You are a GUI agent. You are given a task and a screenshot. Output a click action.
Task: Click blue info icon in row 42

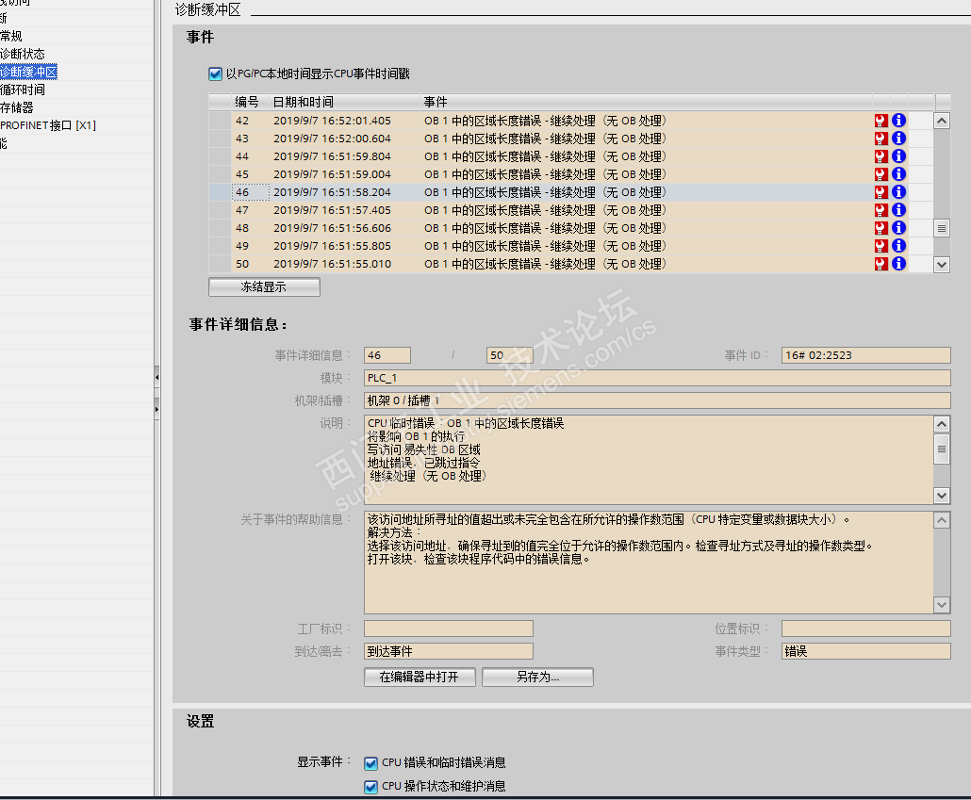pyautogui.click(x=898, y=120)
